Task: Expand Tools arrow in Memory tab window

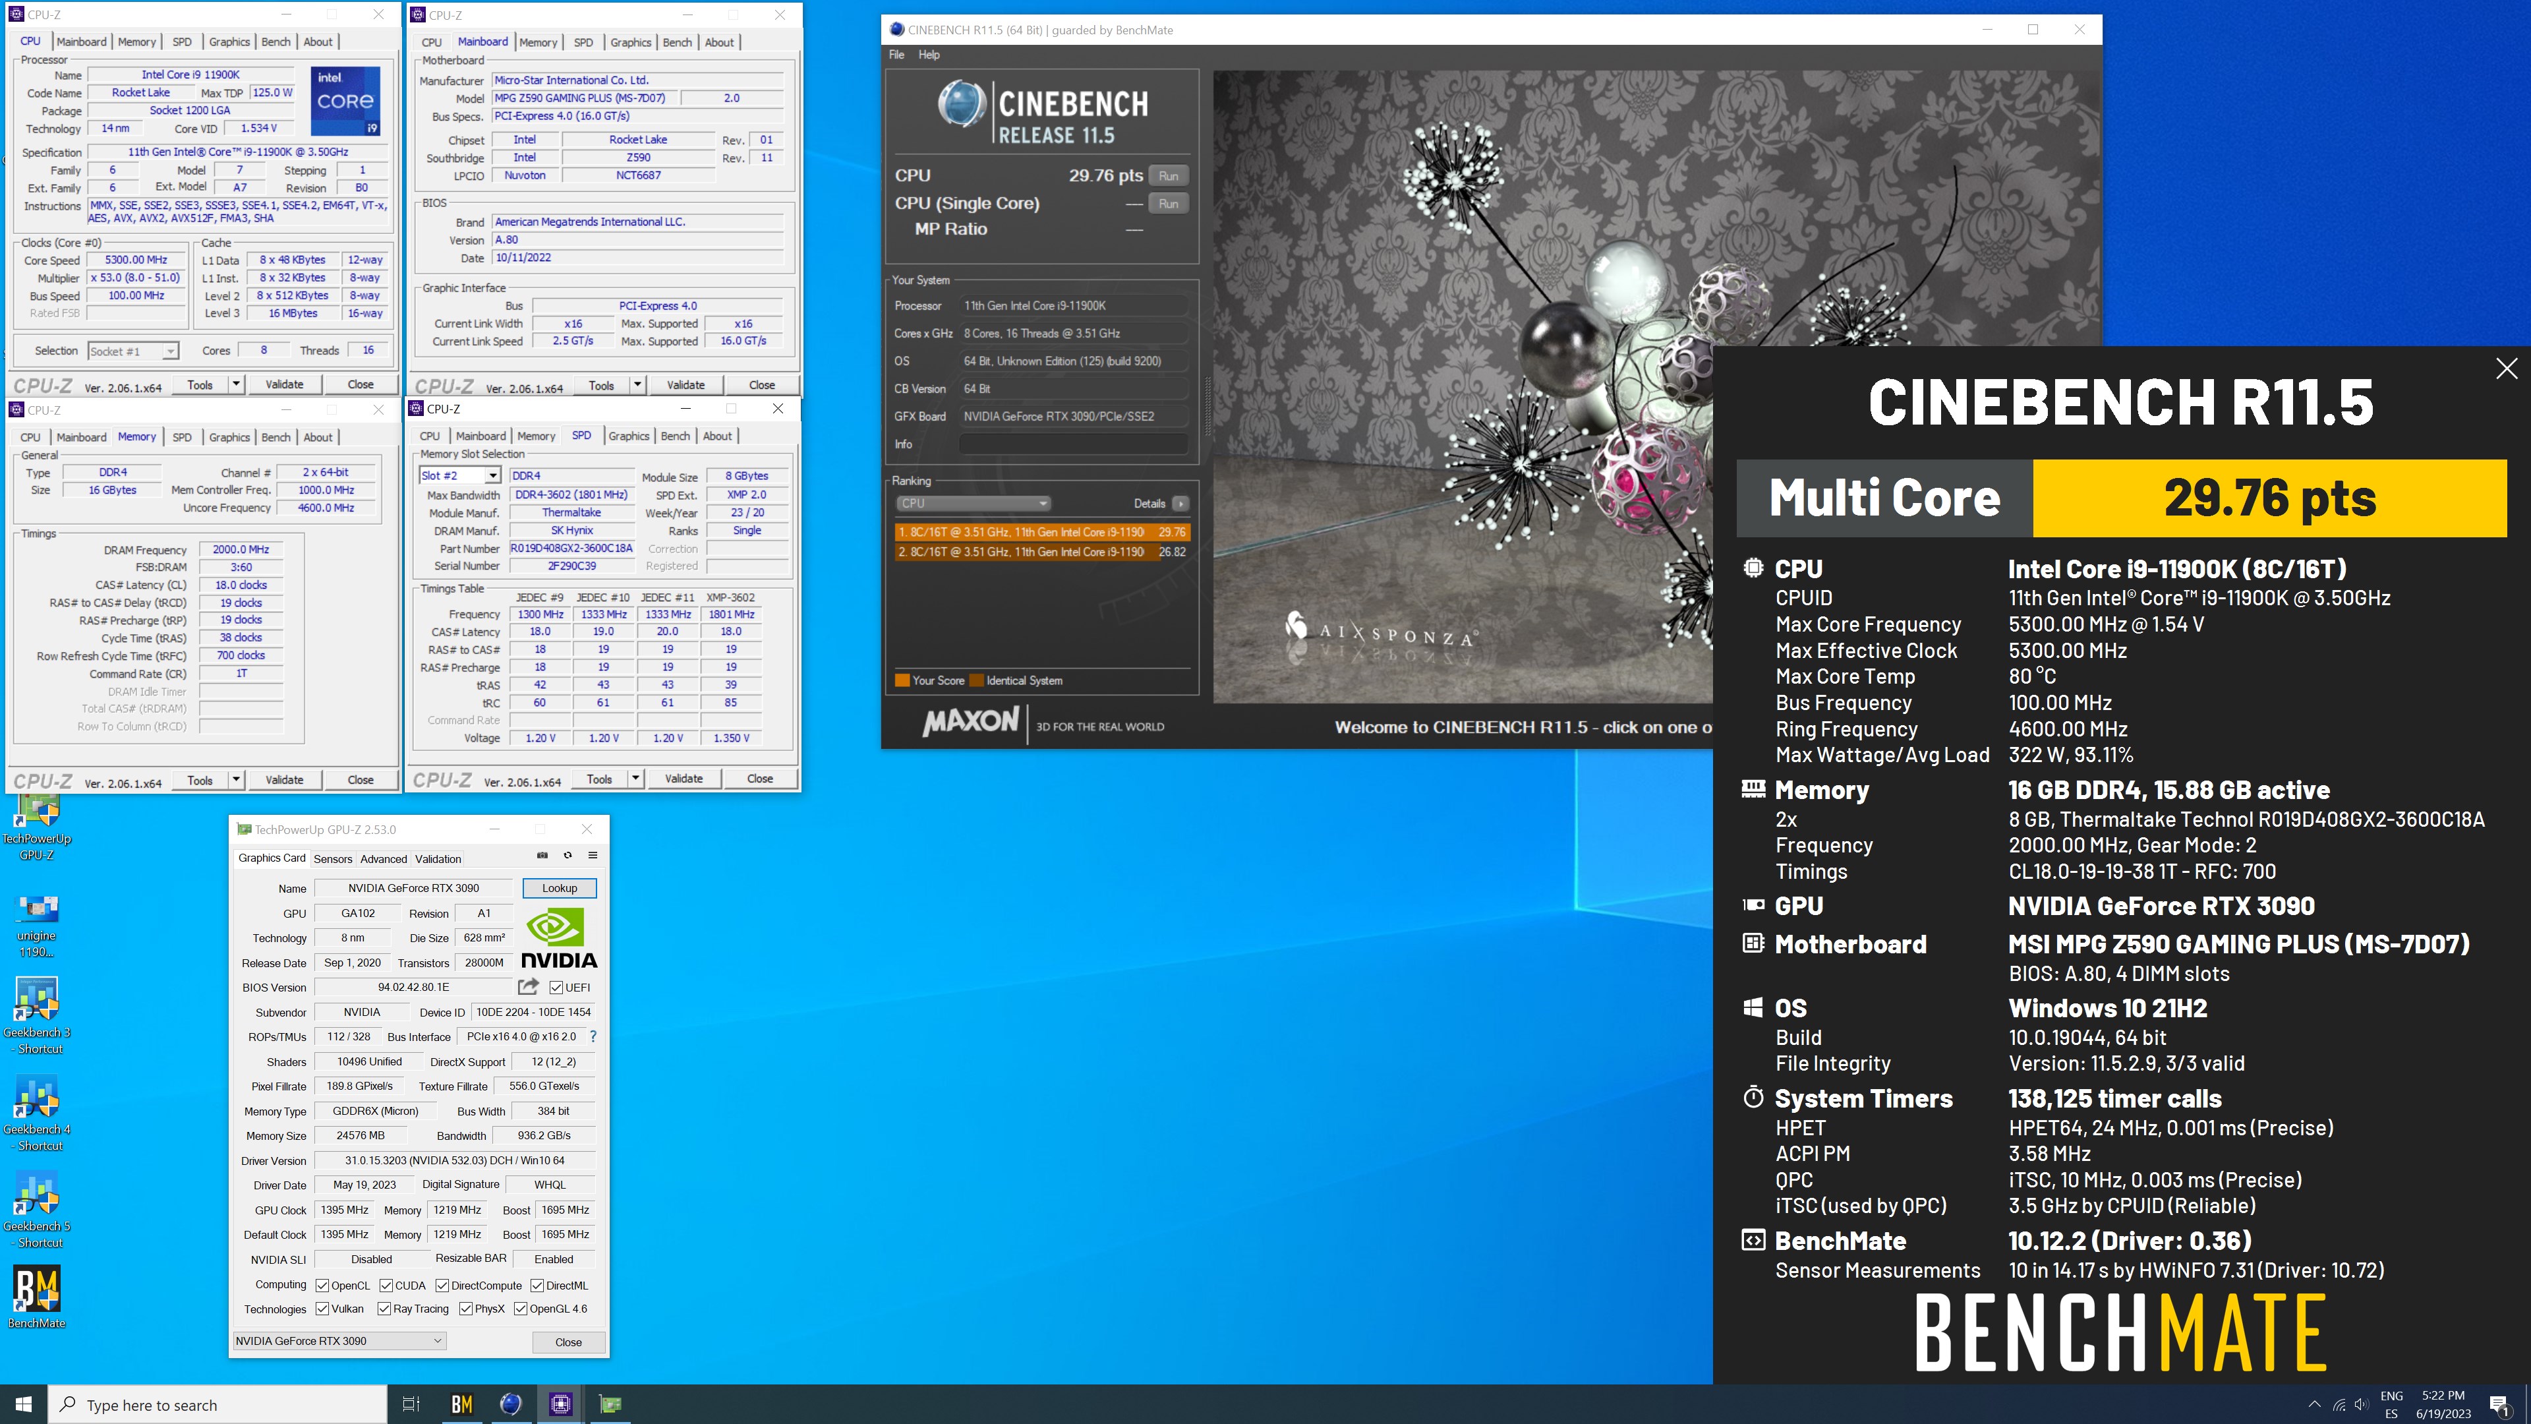Action: click(236, 779)
